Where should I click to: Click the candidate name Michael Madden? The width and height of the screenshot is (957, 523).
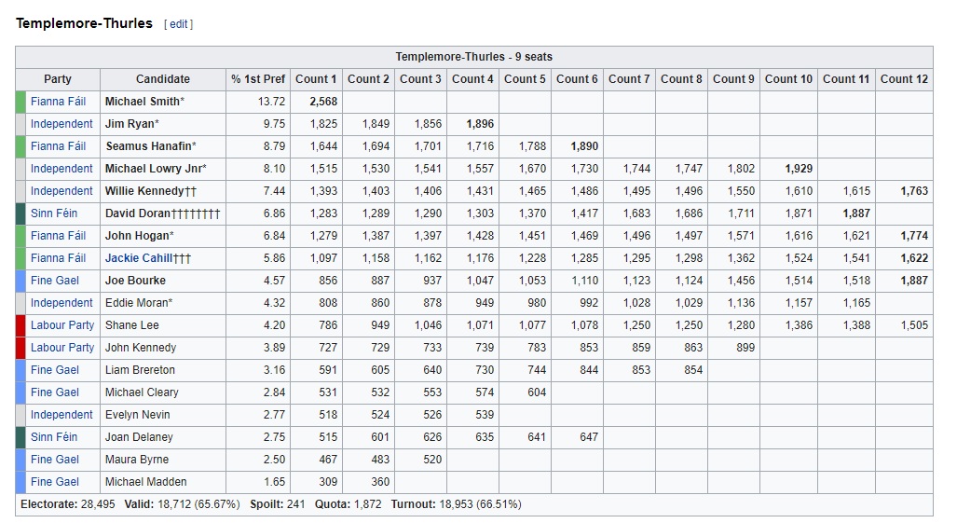(146, 481)
